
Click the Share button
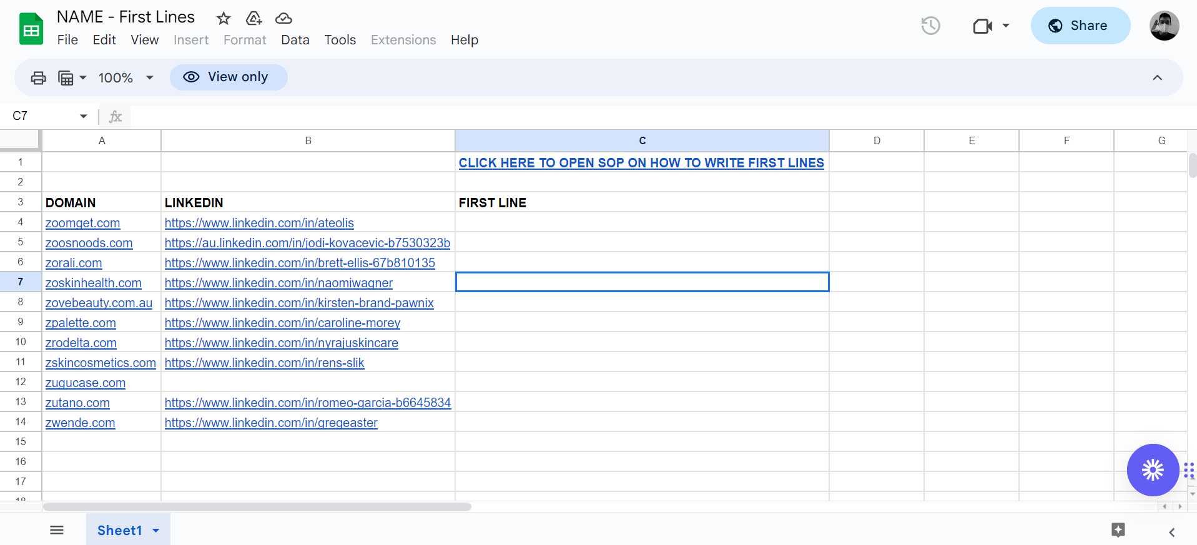point(1080,26)
